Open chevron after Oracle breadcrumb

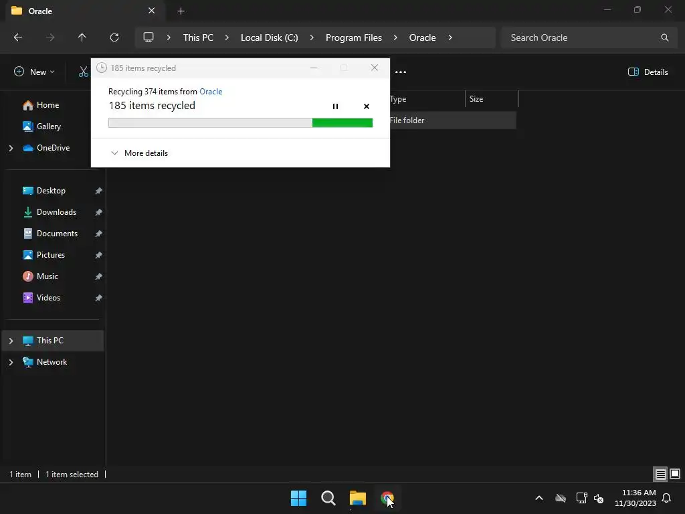tap(450, 37)
